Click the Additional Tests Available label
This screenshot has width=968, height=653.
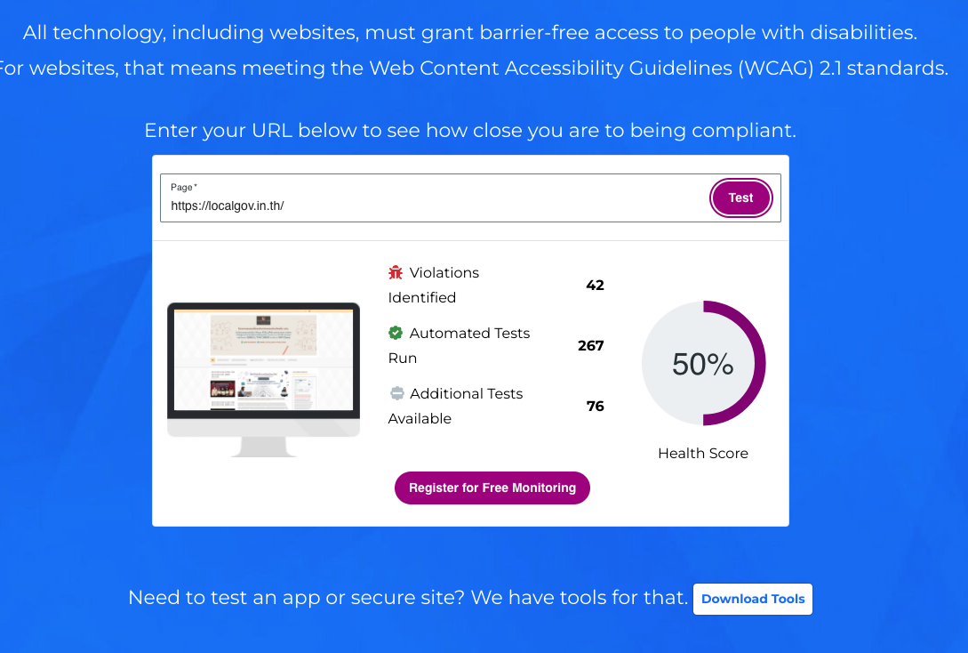[x=456, y=406]
